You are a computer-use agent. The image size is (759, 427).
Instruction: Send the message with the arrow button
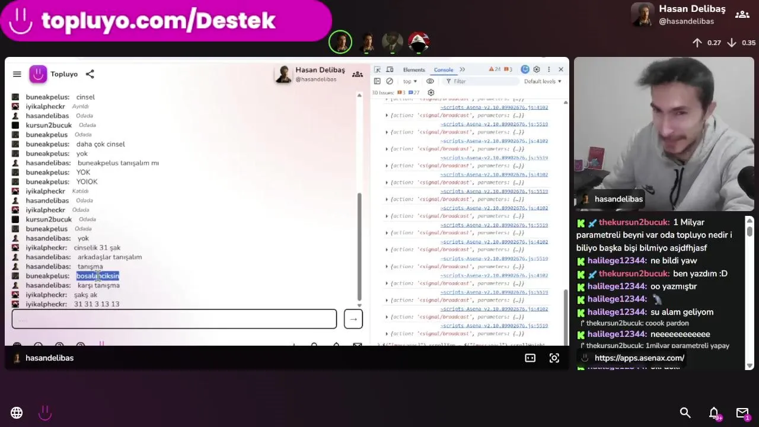point(353,319)
